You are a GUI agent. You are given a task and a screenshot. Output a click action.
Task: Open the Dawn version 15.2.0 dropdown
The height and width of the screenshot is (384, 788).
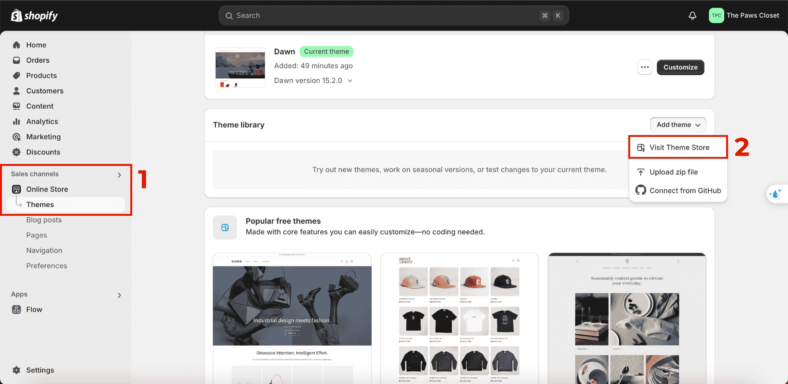pos(313,81)
